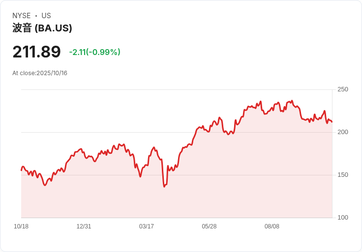Image resolution: width=362 pixels, height=252 pixels.
Task: Click the red -2.11(-0.99%) price change
Action: tap(94, 52)
